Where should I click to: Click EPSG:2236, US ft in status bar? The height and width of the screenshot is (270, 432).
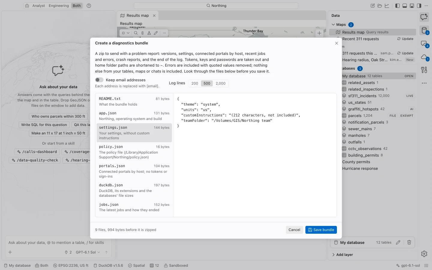coord(71,265)
